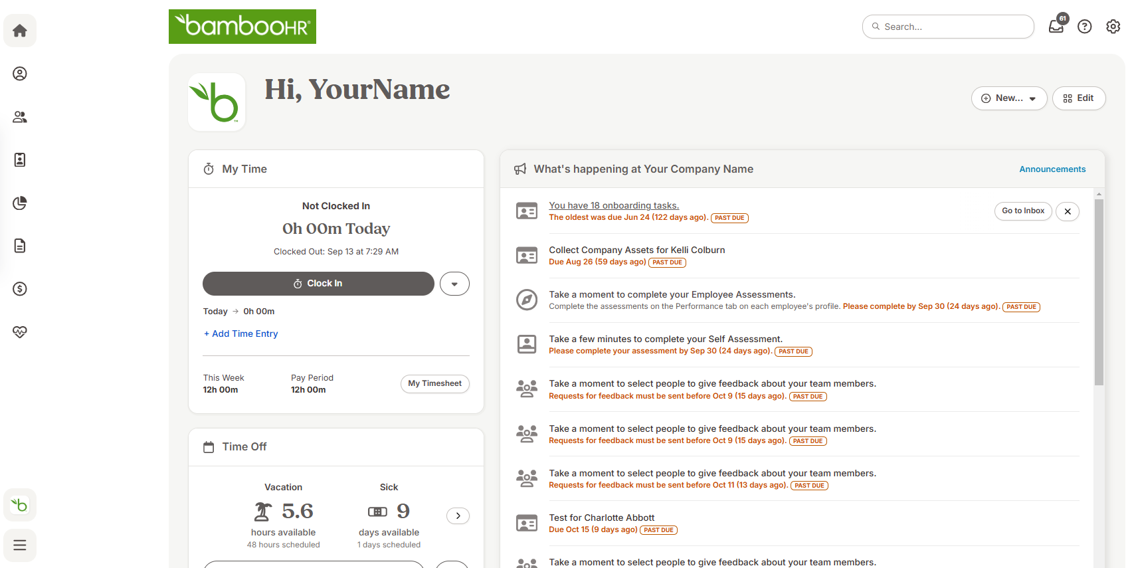Click the Clock In button
1130x568 pixels.
coord(318,284)
